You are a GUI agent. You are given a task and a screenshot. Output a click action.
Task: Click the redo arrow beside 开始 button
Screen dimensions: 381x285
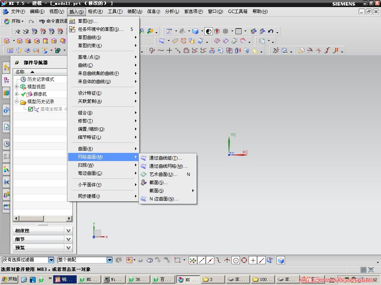coord(31,21)
